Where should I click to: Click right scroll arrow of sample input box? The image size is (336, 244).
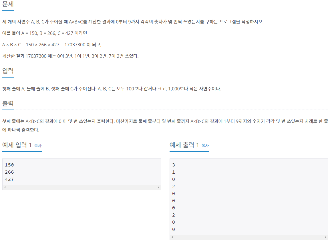pos(158,187)
